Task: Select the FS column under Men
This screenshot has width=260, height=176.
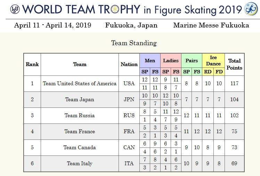Action: tap(155, 72)
